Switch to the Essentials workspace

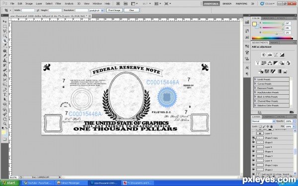211,3
